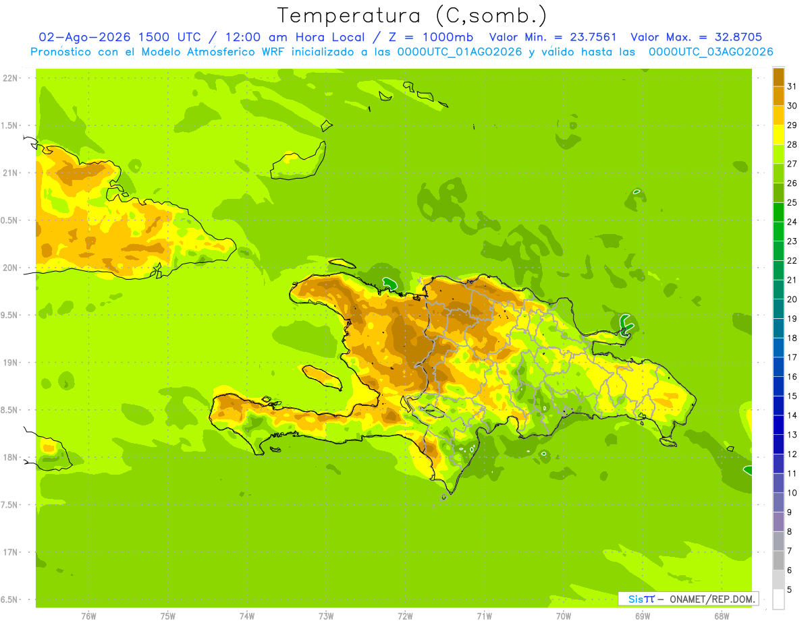The image size is (810, 625).
Task: Pick the green swatch between 26 and 27
Action: click(778, 173)
